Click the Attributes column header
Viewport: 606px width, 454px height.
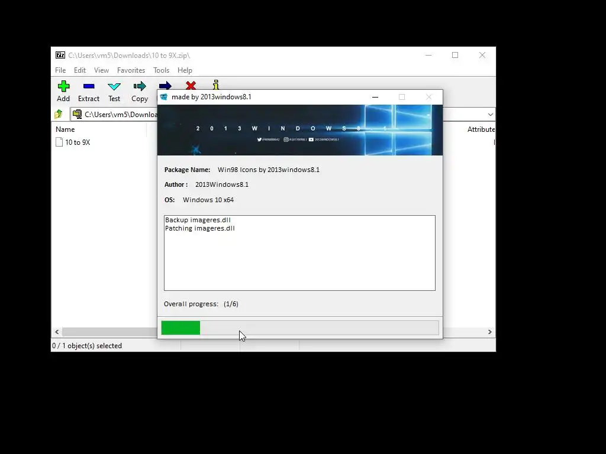(x=481, y=129)
